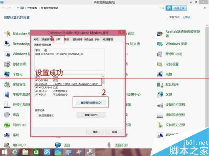This screenshot has height=156, width=209.
Task: Open Realtek高清晰音频管理器 icon
Action: pyautogui.click(x=160, y=34)
